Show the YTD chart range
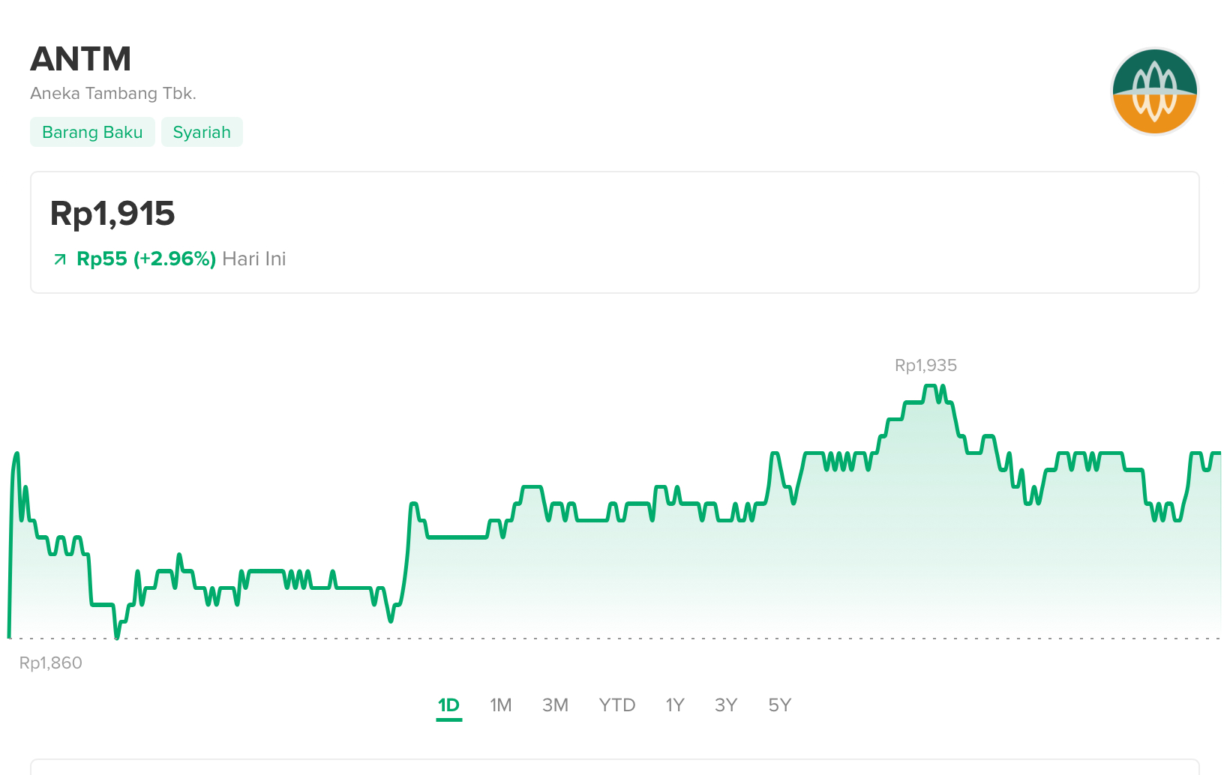 click(x=616, y=705)
